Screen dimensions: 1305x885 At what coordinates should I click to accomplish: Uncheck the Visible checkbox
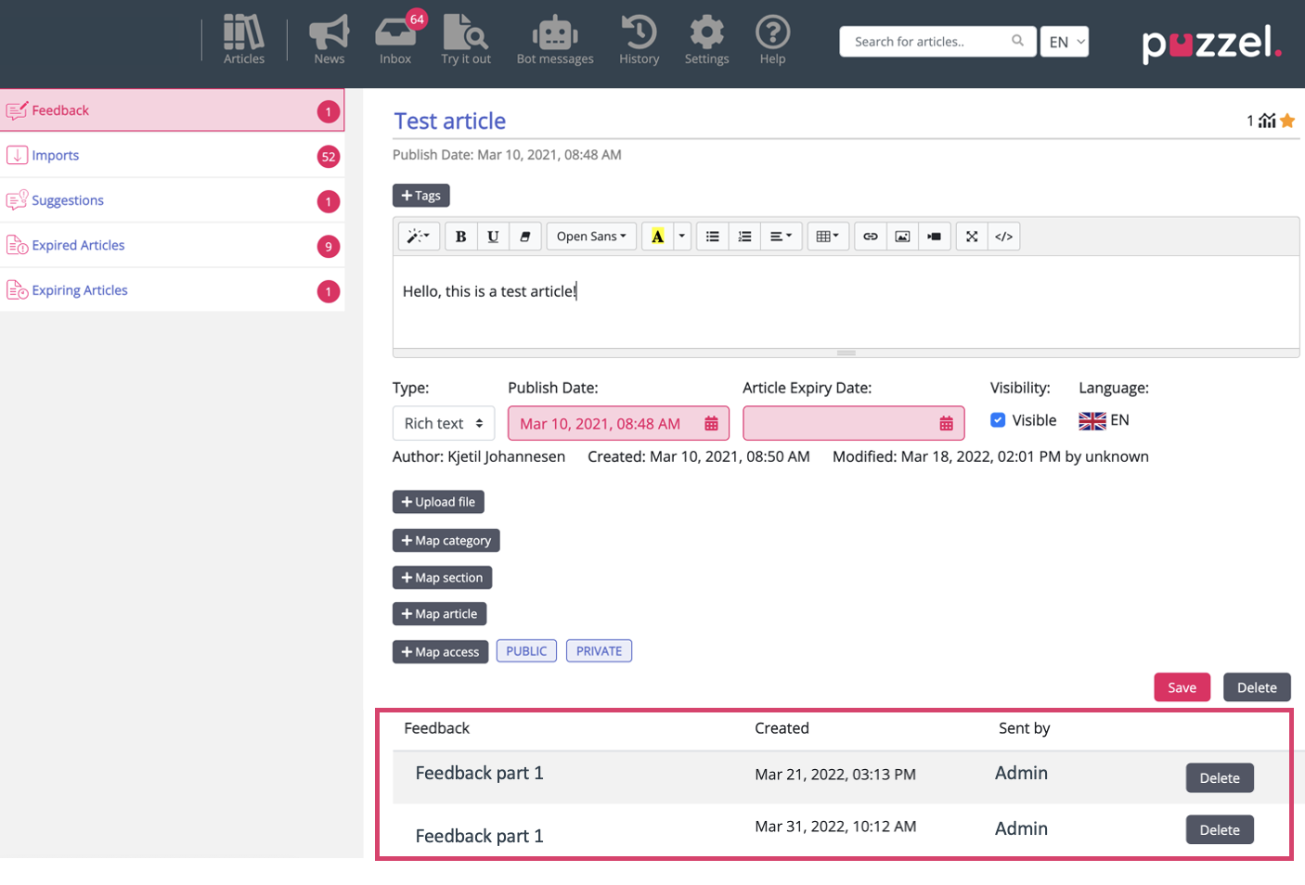(x=998, y=420)
